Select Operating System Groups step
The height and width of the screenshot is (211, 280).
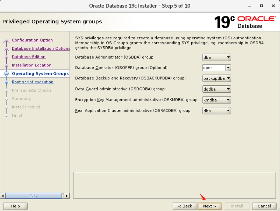coord(40,74)
